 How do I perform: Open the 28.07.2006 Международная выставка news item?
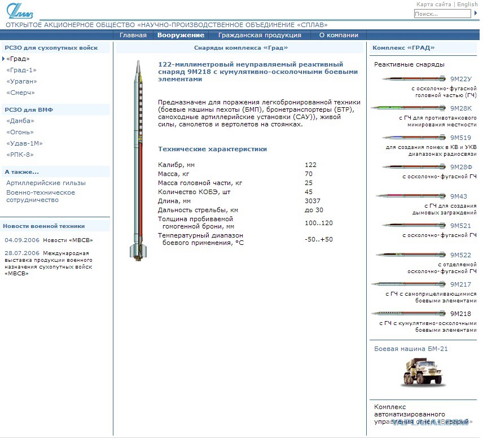click(49, 263)
